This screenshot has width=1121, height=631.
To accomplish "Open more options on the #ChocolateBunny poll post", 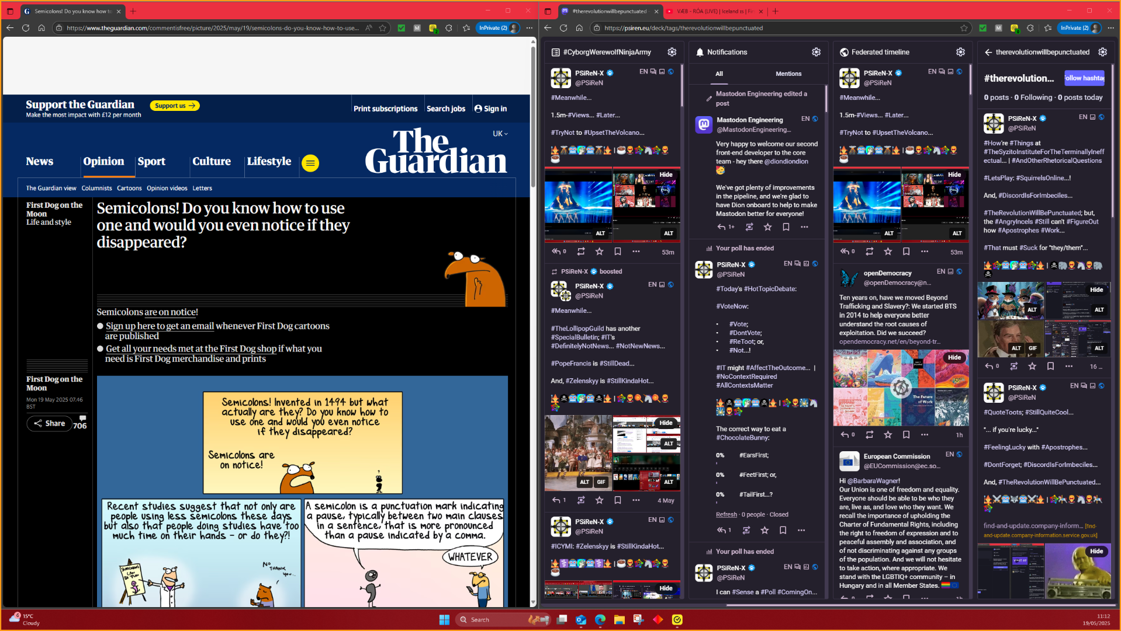I will tap(801, 530).
